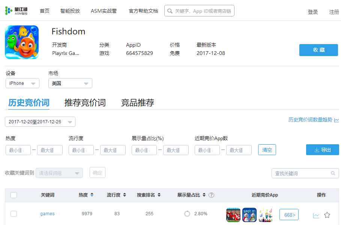Open the Spot It app icon

click(249, 215)
